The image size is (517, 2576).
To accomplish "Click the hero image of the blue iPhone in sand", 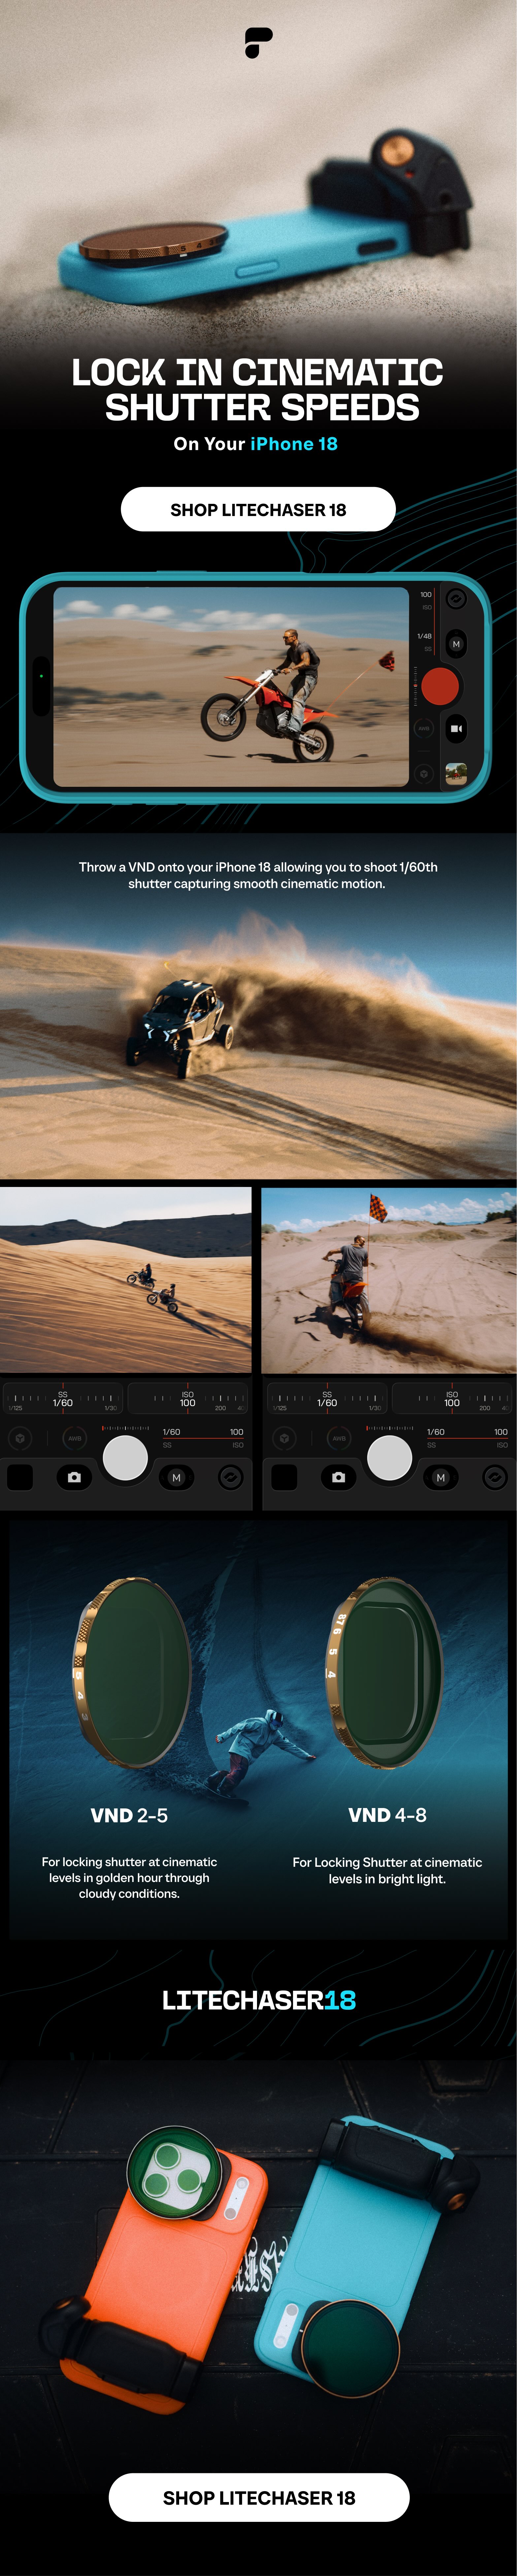I will 258,215.
